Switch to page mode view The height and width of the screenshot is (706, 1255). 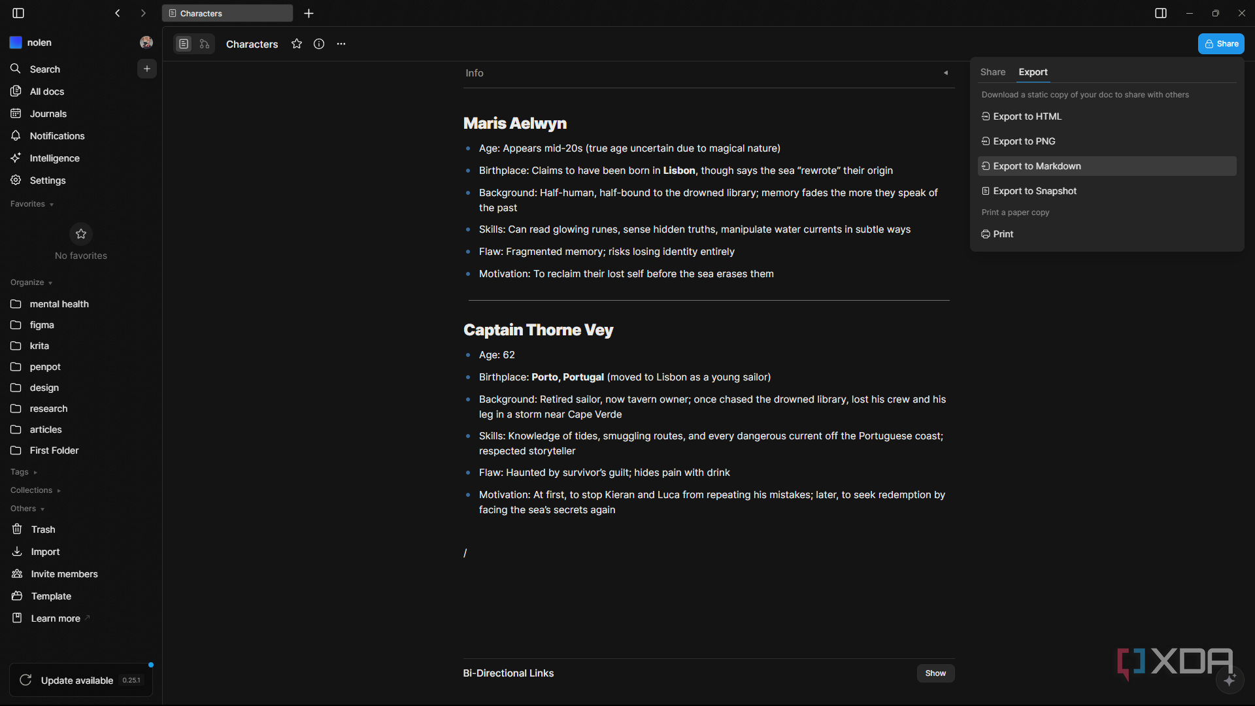(184, 44)
